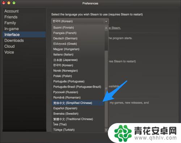Screen dimensions: 181x143
Task: Click the language list scroll-down arrow
Action: (x=106, y=130)
